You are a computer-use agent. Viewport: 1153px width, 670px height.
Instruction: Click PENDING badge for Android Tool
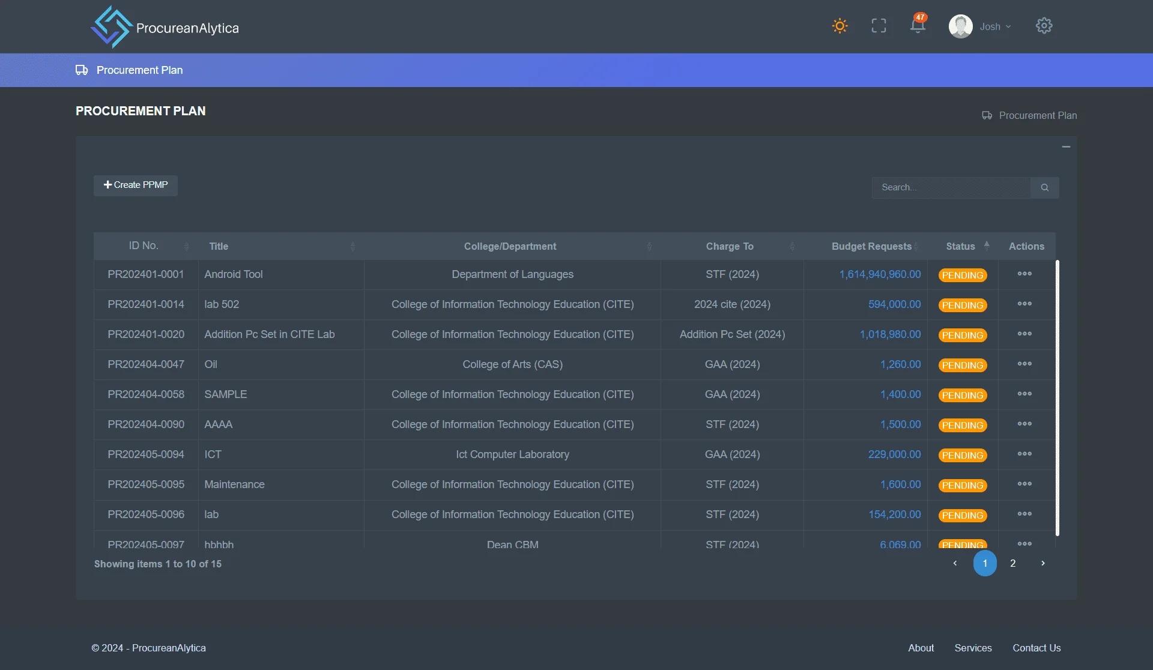[x=963, y=275]
